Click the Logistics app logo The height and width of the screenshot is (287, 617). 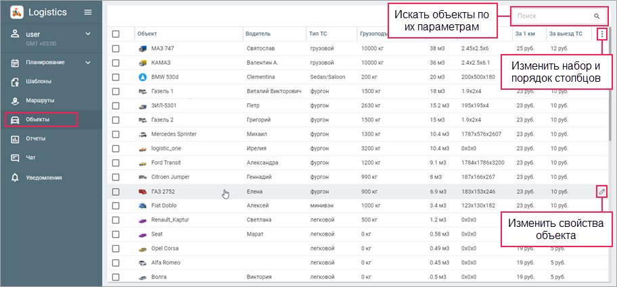tap(16, 12)
